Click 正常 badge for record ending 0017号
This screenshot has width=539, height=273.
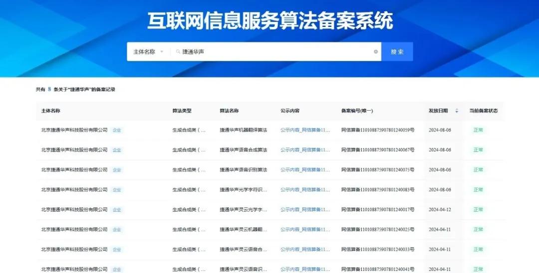tap(478, 210)
